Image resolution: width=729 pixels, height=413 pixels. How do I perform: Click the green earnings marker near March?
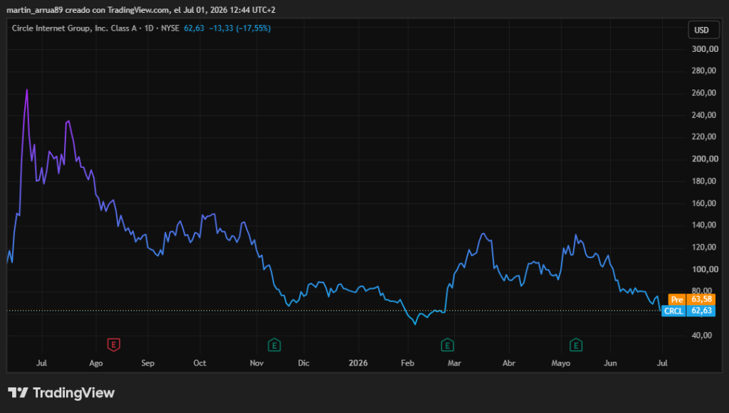coord(447,345)
